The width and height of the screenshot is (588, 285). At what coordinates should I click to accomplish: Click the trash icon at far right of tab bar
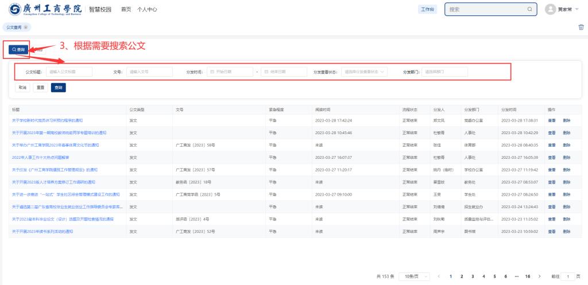[580, 27]
